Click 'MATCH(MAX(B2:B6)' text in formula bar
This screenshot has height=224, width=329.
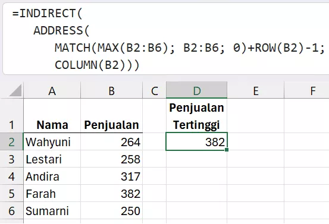coord(112,48)
